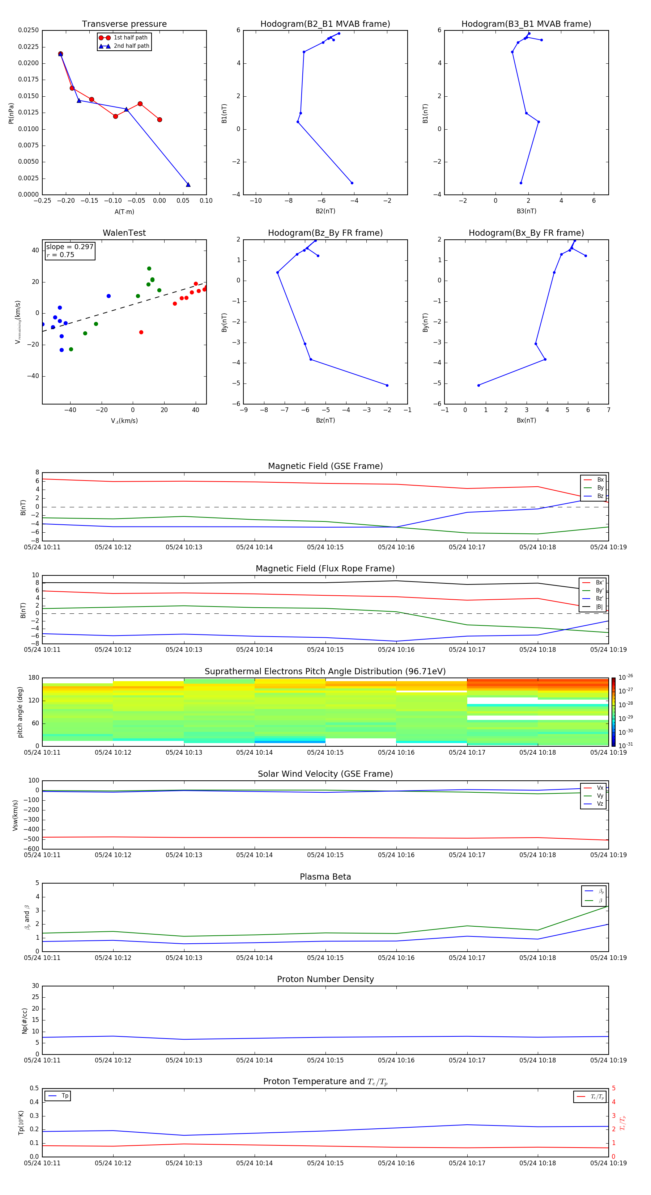Click the 'Transverse pressure' plot title
Viewport: 651px width, 1195px height.
[124, 24]
